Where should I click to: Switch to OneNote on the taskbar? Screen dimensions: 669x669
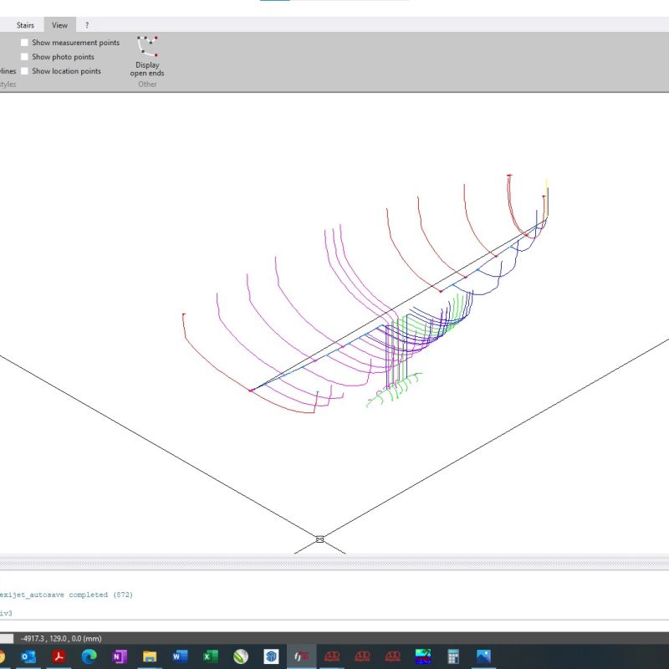tap(119, 656)
